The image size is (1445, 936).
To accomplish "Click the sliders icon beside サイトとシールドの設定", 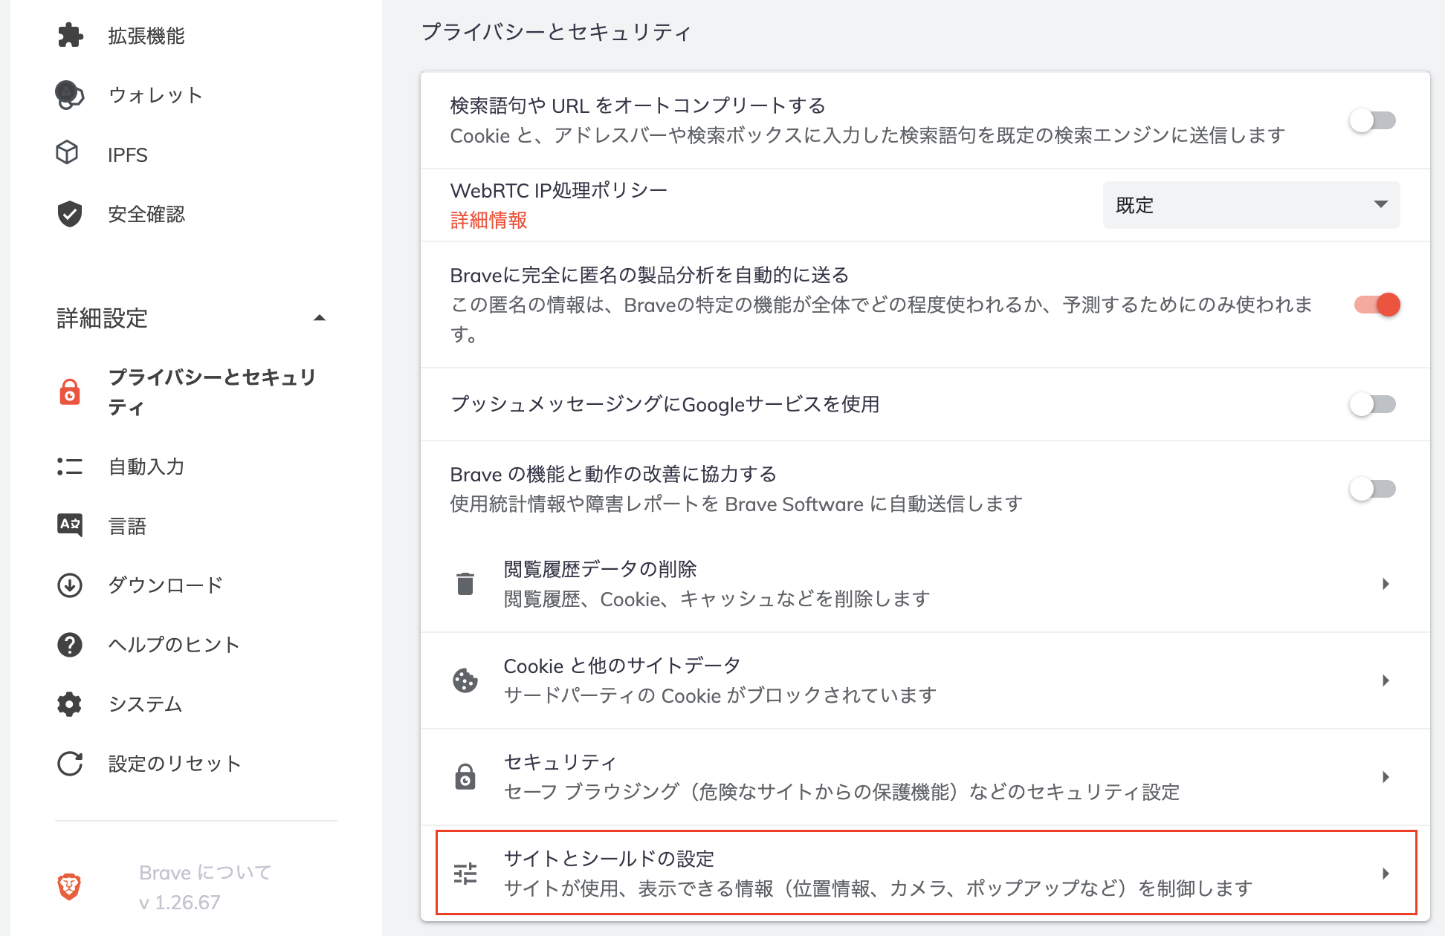I will coord(465,874).
